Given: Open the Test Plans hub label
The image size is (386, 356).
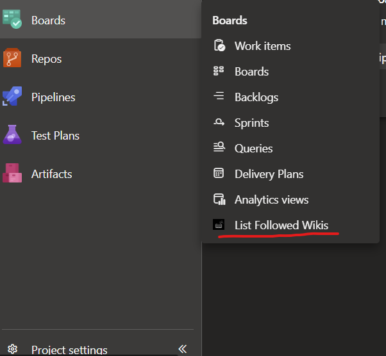Looking at the screenshot, I should point(55,136).
